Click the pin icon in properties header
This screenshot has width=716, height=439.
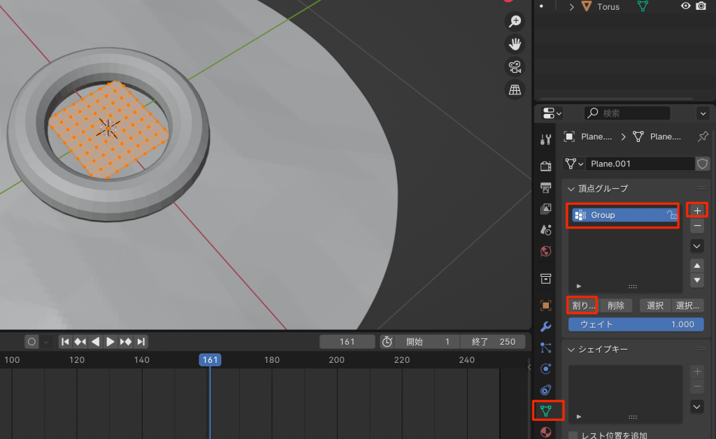[703, 136]
